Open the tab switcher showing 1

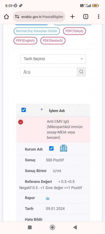[86, 17]
